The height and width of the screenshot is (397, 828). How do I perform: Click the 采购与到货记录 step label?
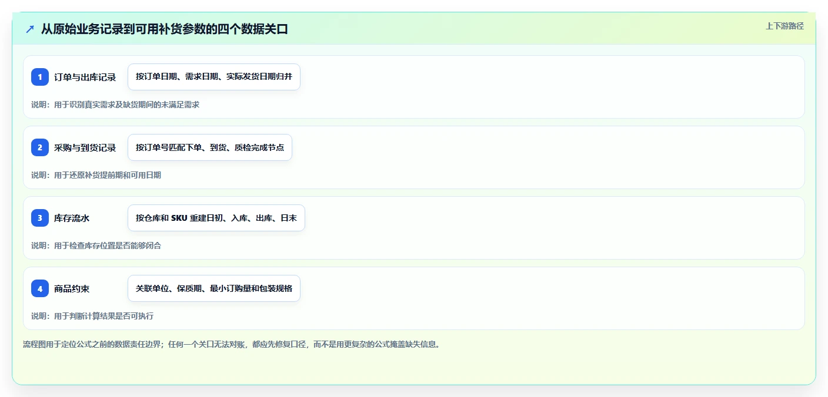(x=85, y=147)
